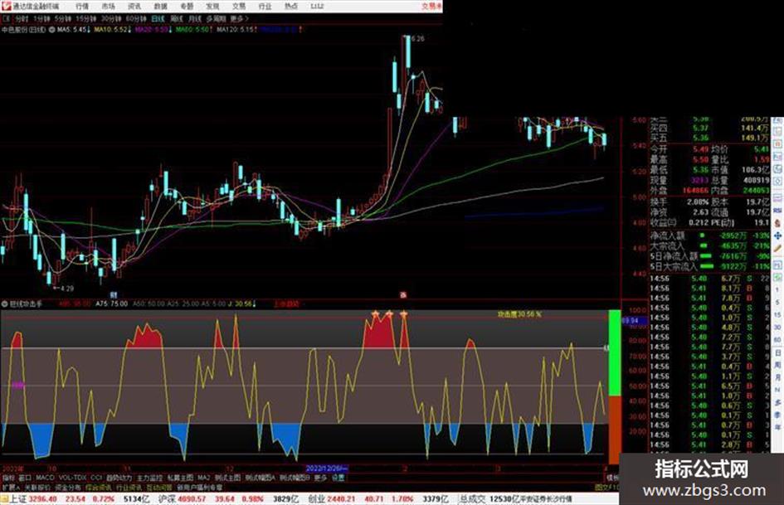
Task: Open the 新用户福利专享 link
Action: point(199,488)
